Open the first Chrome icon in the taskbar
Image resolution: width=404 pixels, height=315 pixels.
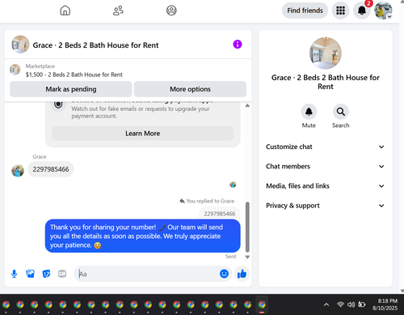(6, 304)
